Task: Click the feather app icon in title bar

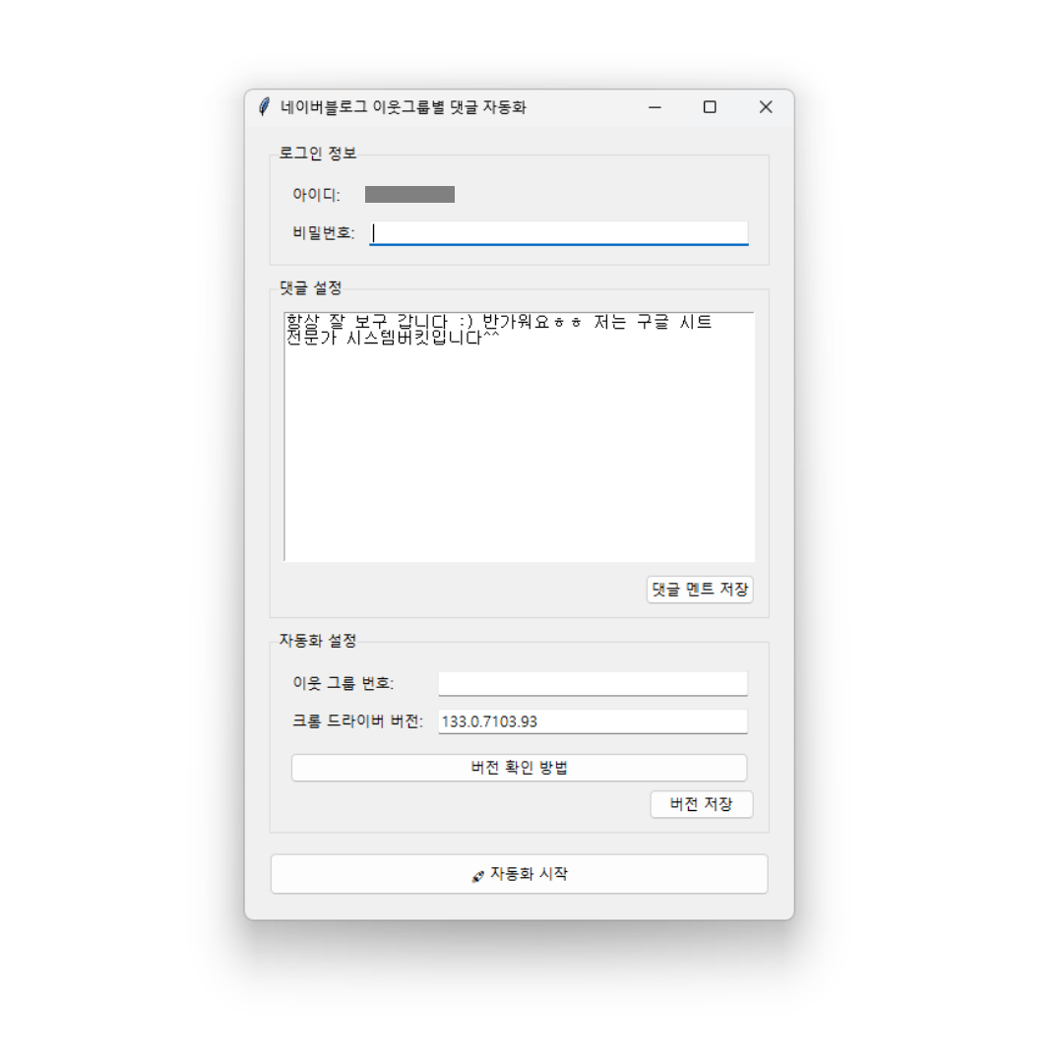Action: click(265, 107)
